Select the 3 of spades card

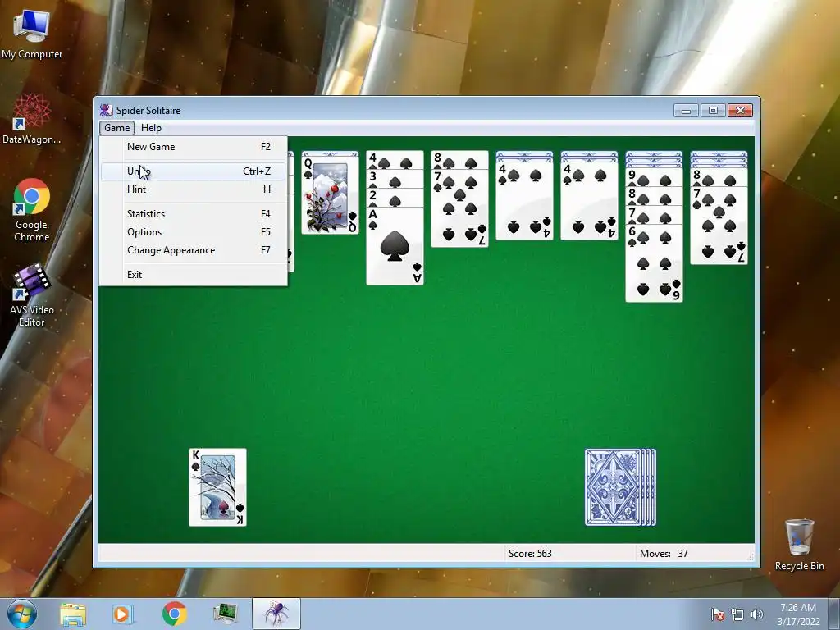tap(395, 180)
